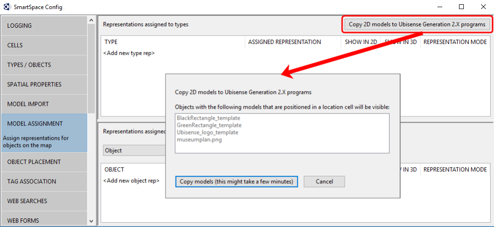This screenshot has width=494, height=227.
Task: Select museumplan.png in list
Action: point(199,139)
